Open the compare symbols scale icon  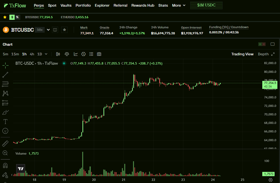click(x=67, y=54)
